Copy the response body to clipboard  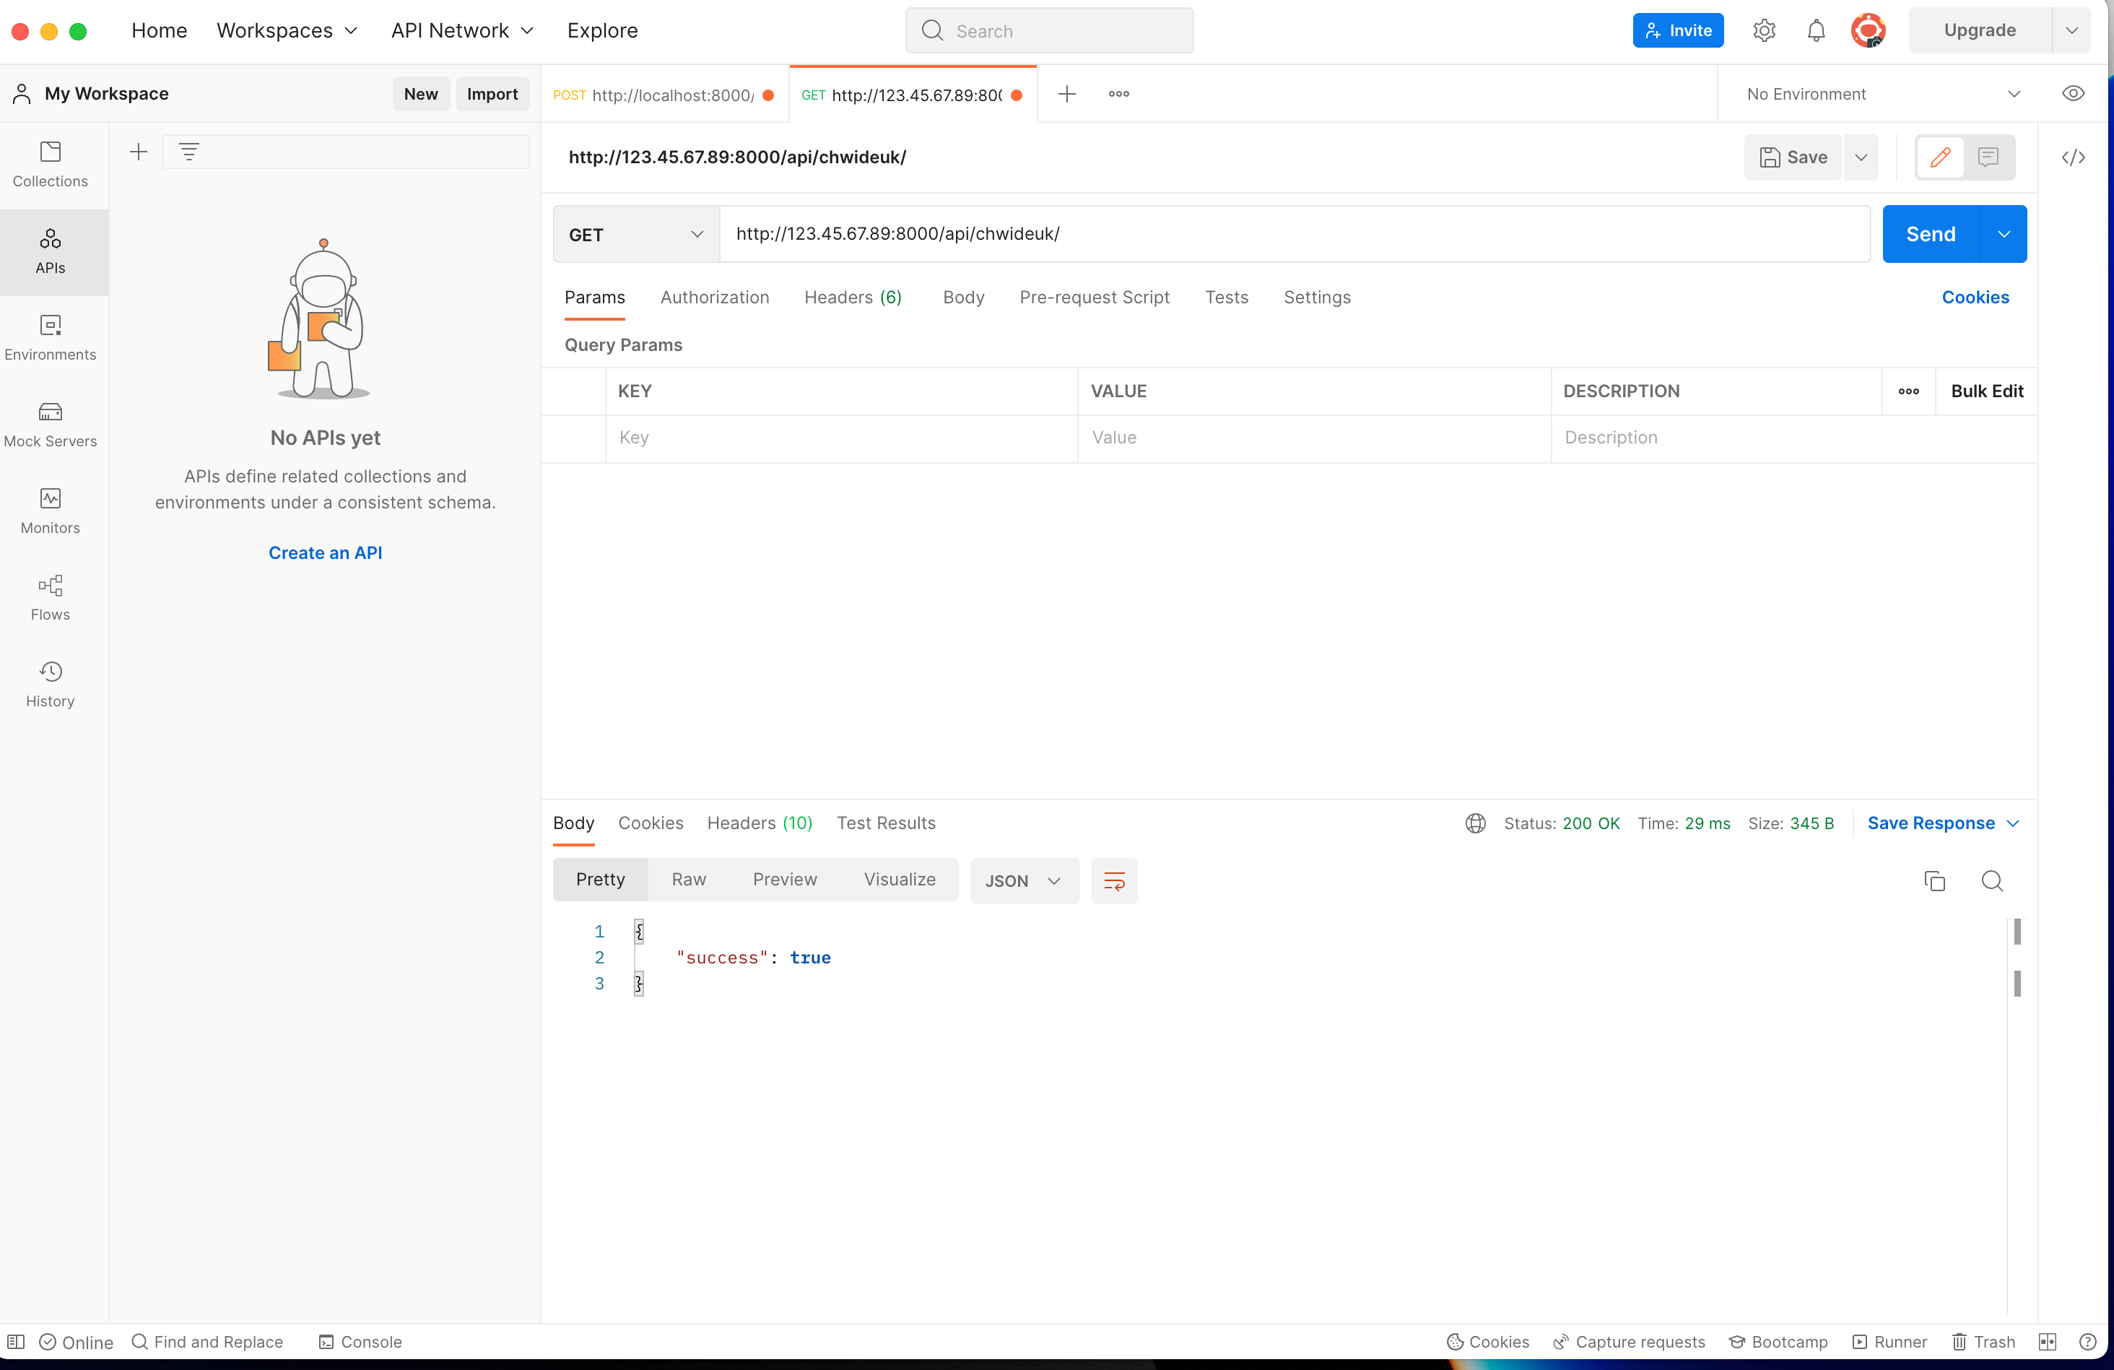(x=1934, y=880)
